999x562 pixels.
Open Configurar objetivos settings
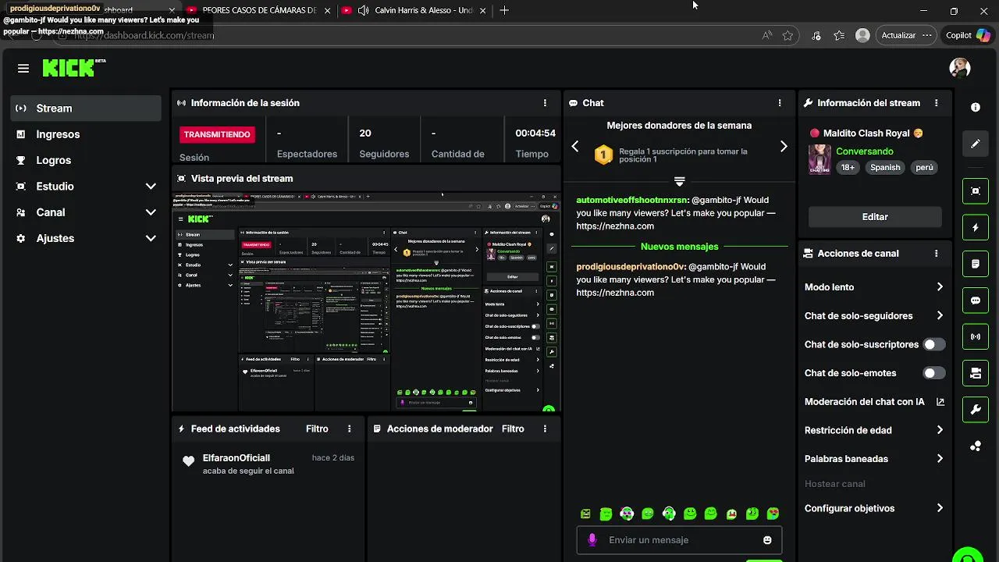pos(874,508)
